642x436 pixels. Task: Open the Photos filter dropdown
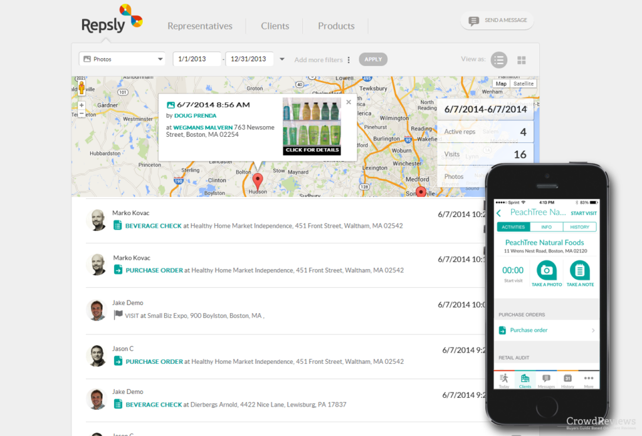coord(122,58)
